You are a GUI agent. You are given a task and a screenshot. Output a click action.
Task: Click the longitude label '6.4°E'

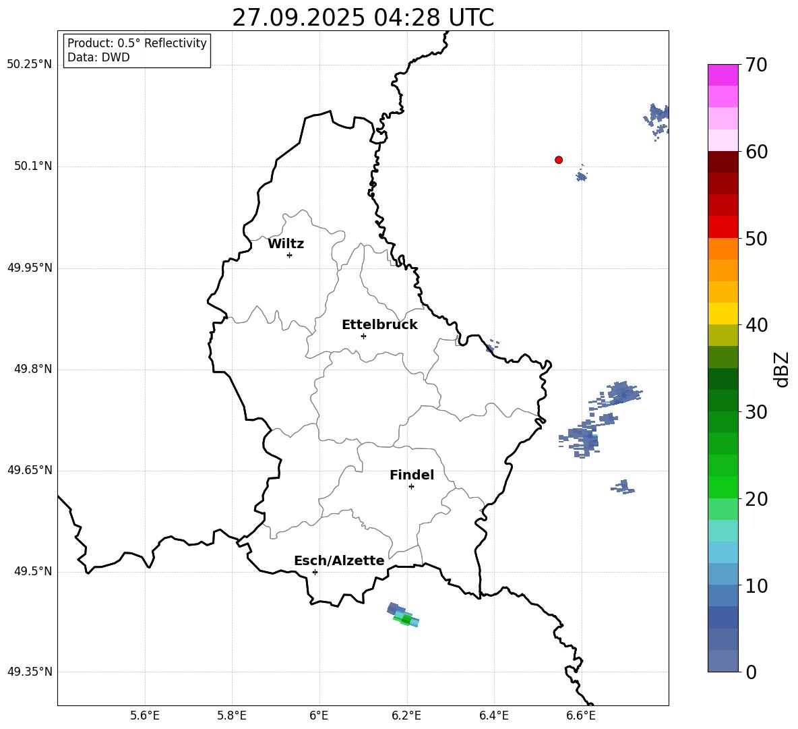point(493,716)
